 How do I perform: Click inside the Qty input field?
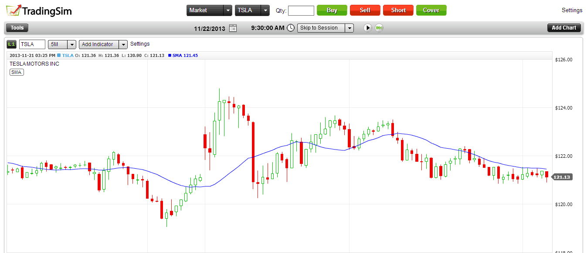pos(301,10)
